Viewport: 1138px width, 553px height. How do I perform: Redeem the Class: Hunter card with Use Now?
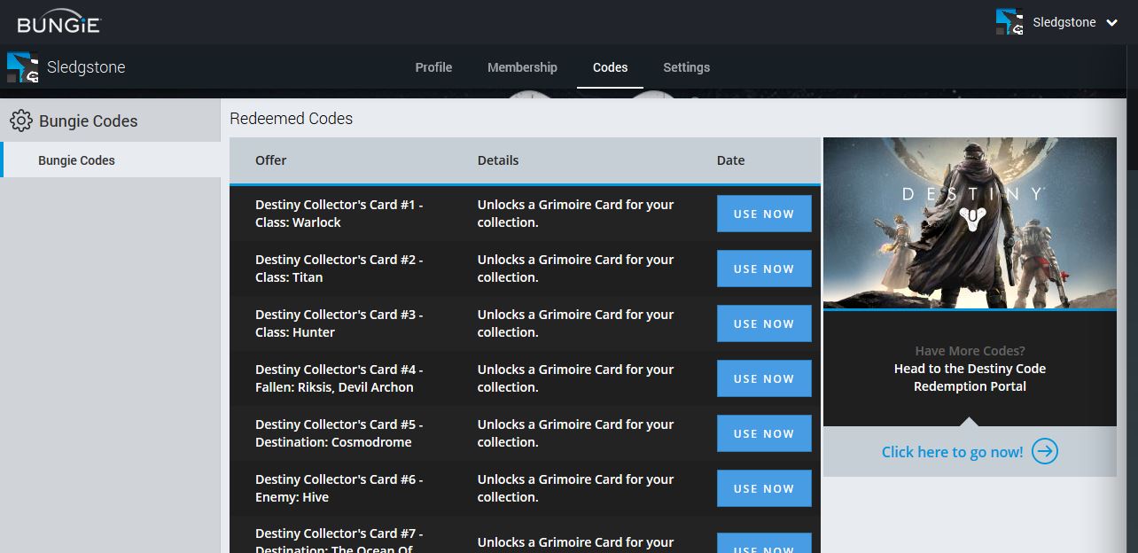click(764, 323)
